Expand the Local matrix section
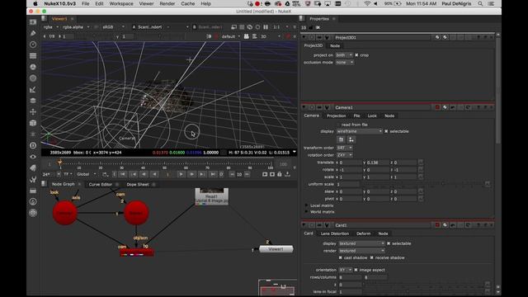The image size is (528, 297). (306, 205)
